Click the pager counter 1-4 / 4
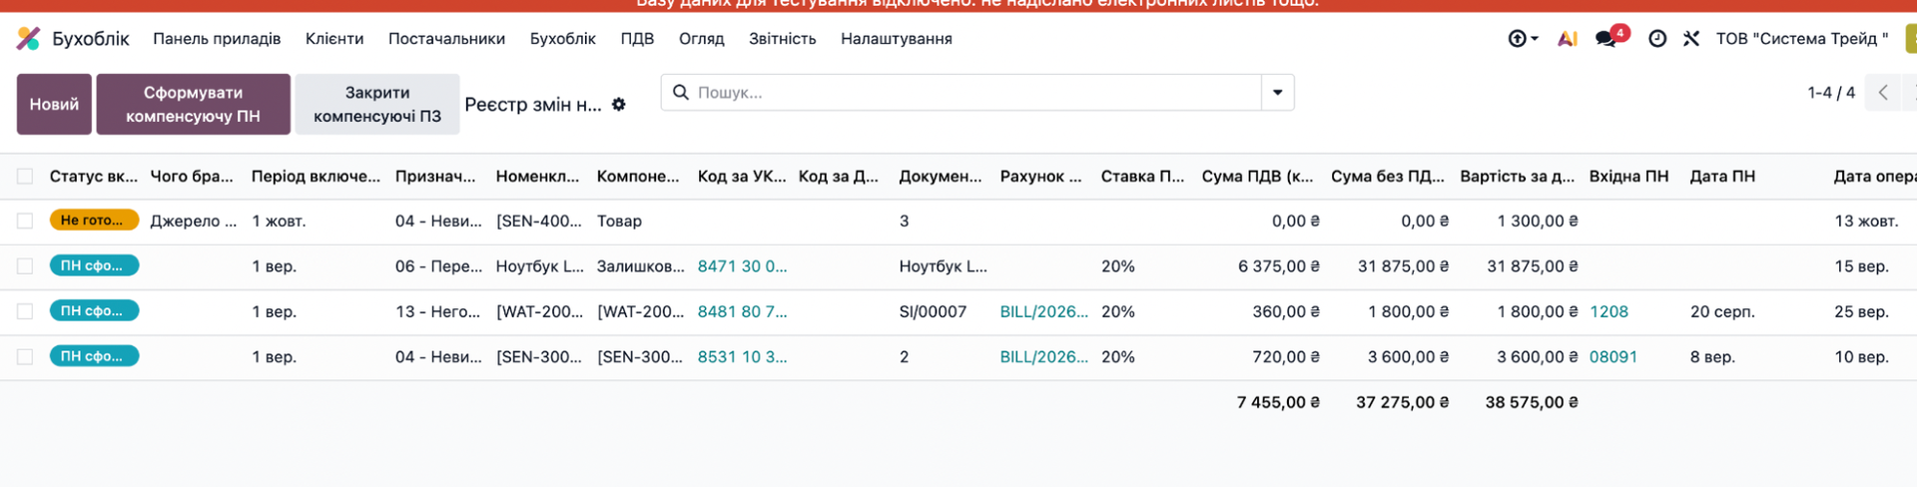The image size is (1917, 487). click(x=1831, y=93)
